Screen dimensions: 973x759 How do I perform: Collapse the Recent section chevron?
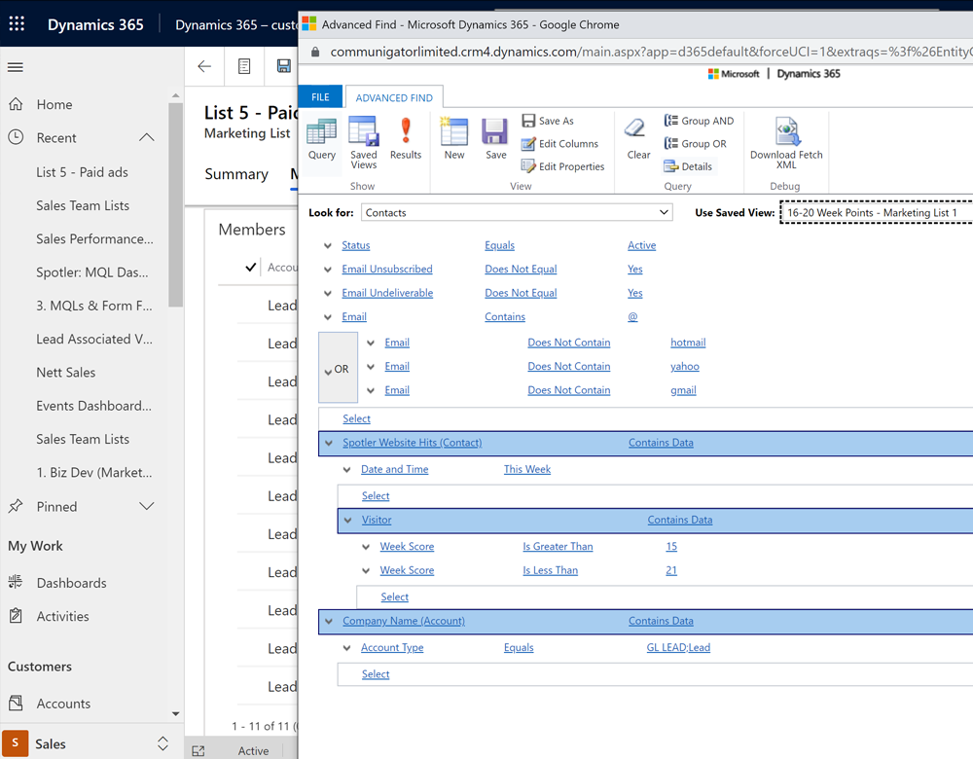pos(147,137)
